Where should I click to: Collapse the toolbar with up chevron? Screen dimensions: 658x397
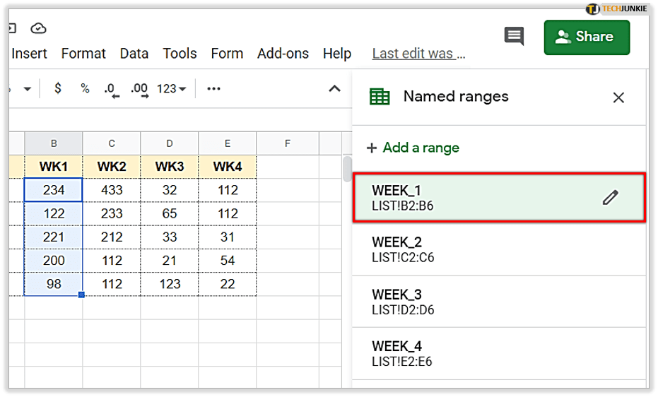[334, 89]
